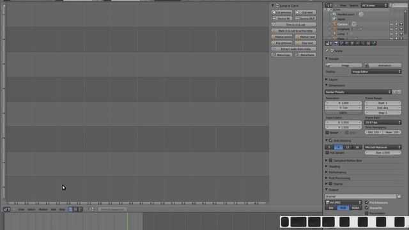Click the Source IN button
This screenshot has width=409, height=230.
(x=282, y=19)
